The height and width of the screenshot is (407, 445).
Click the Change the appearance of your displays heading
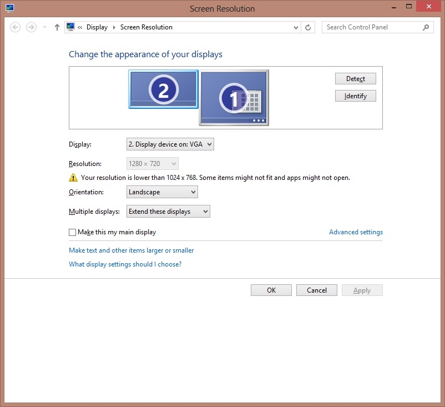tap(145, 54)
